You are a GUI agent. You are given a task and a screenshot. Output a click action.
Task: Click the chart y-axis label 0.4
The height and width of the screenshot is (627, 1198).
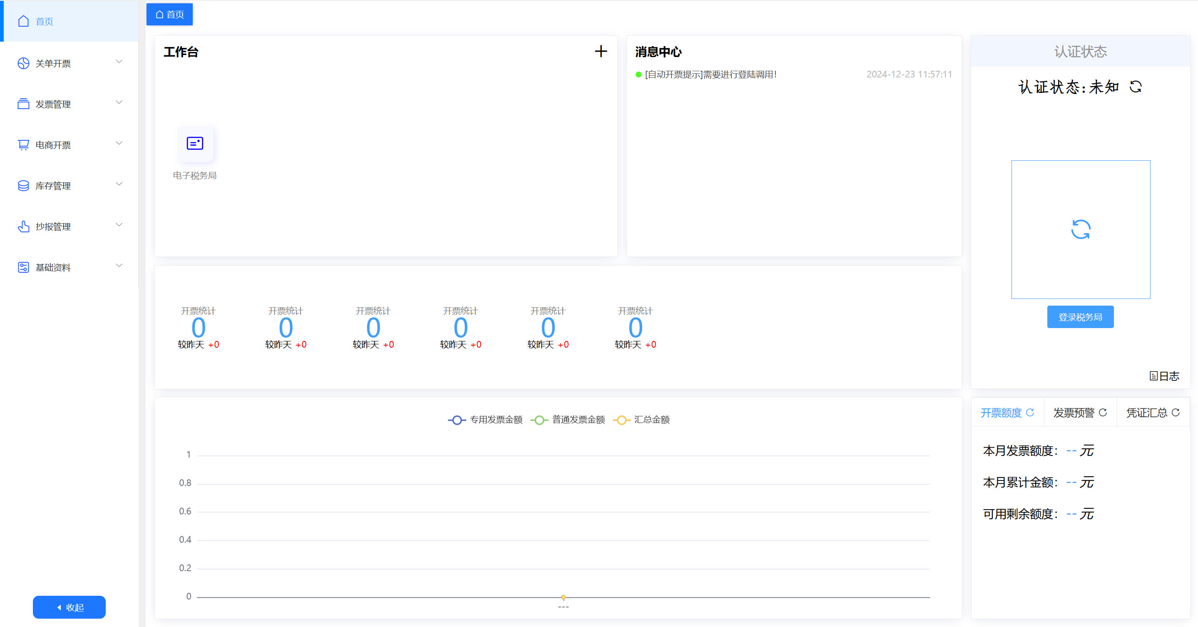(185, 540)
